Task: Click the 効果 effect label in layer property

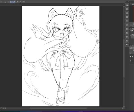Action: [132, 31]
